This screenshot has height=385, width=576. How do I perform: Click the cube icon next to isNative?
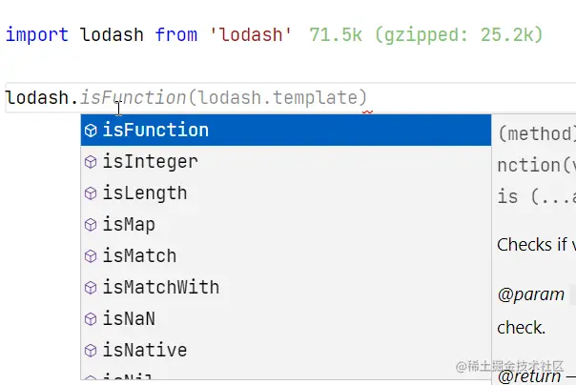[x=91, y=351]
